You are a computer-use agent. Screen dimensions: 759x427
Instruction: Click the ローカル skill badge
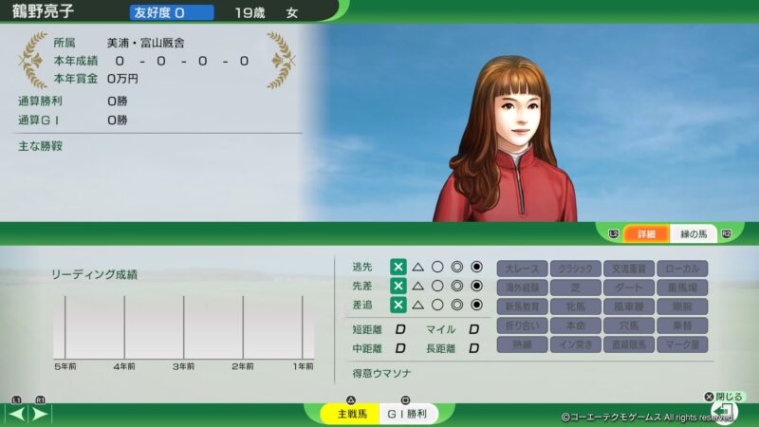click(x=682, y=269)
